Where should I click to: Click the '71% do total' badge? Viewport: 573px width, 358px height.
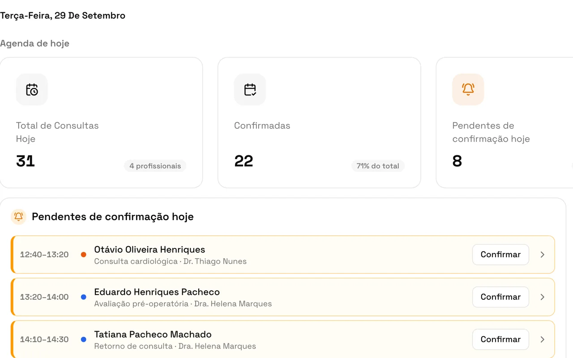(378, 166)
